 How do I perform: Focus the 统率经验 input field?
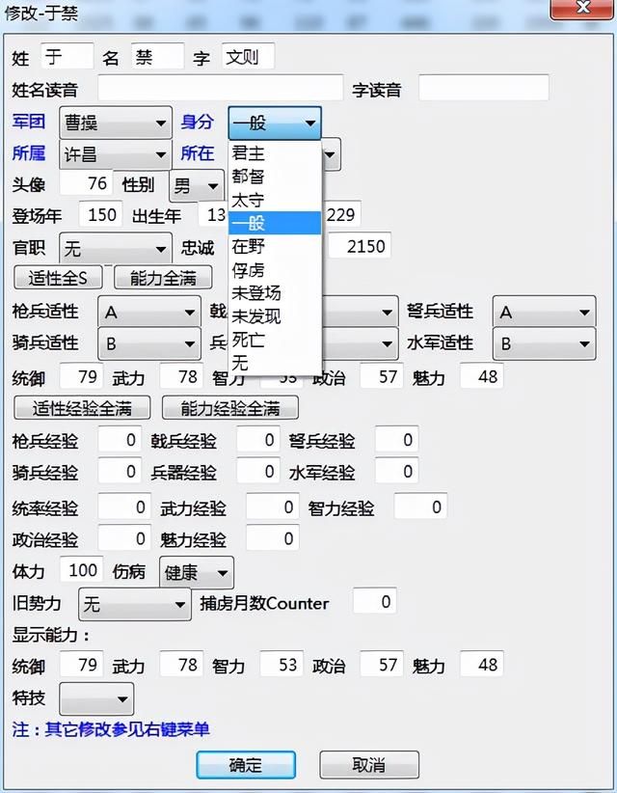tap(124, 506)
